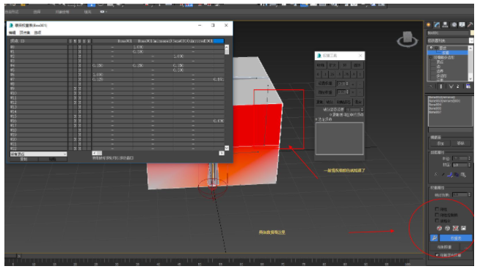Select 顶点 sub-object under Editable Poly
Image resolution: width=480 pixels, height=269 pixels.
(x=440, y=62)
